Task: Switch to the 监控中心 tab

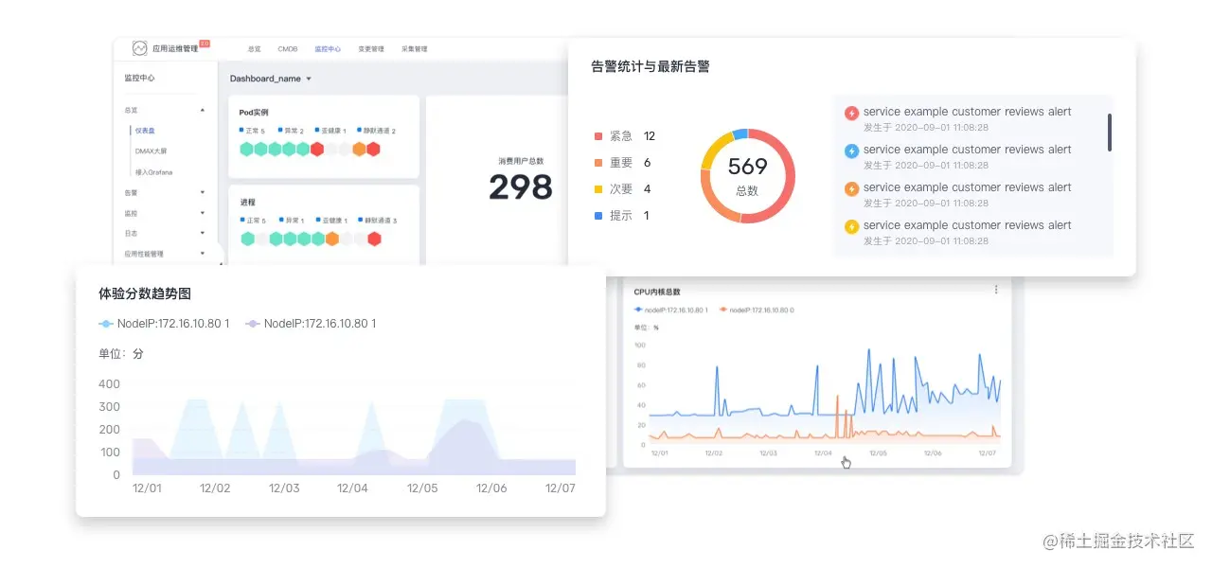Action: [328, 48]
